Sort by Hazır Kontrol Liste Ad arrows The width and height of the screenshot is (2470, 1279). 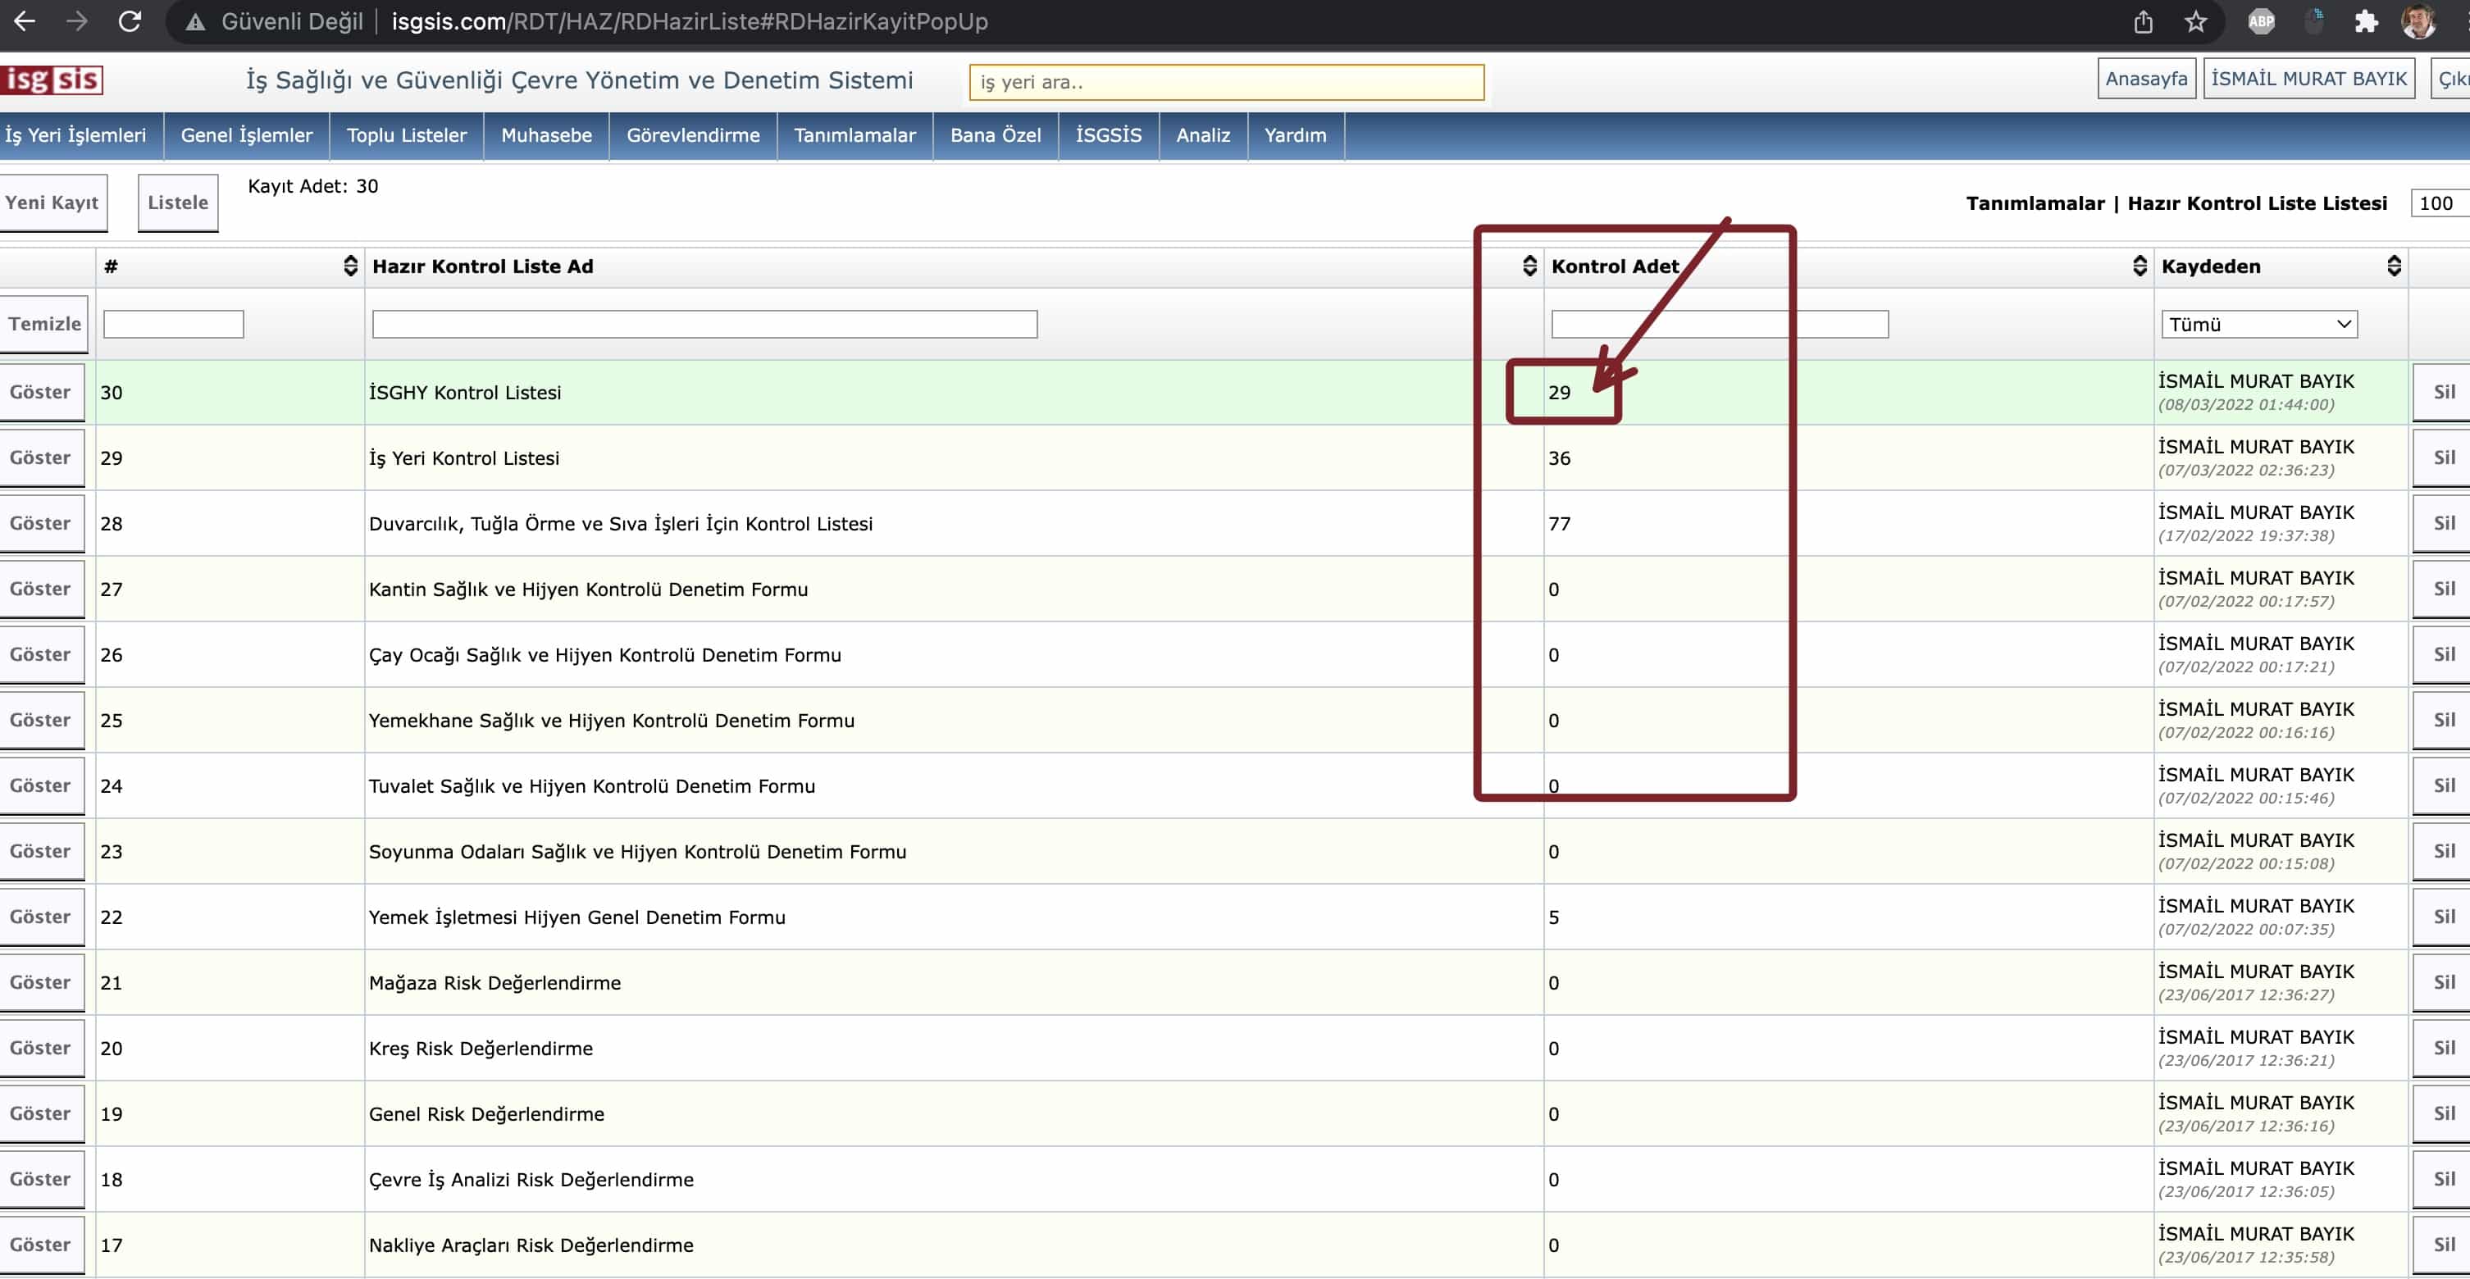pos(1529,266)
